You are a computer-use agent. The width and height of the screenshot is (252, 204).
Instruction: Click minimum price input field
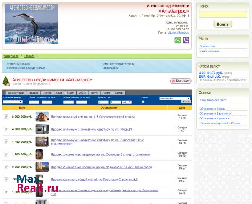pyautogui.click(x=103, y=102)
